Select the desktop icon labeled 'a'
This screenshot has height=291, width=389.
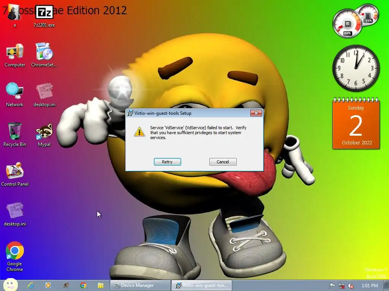[14, 15]
